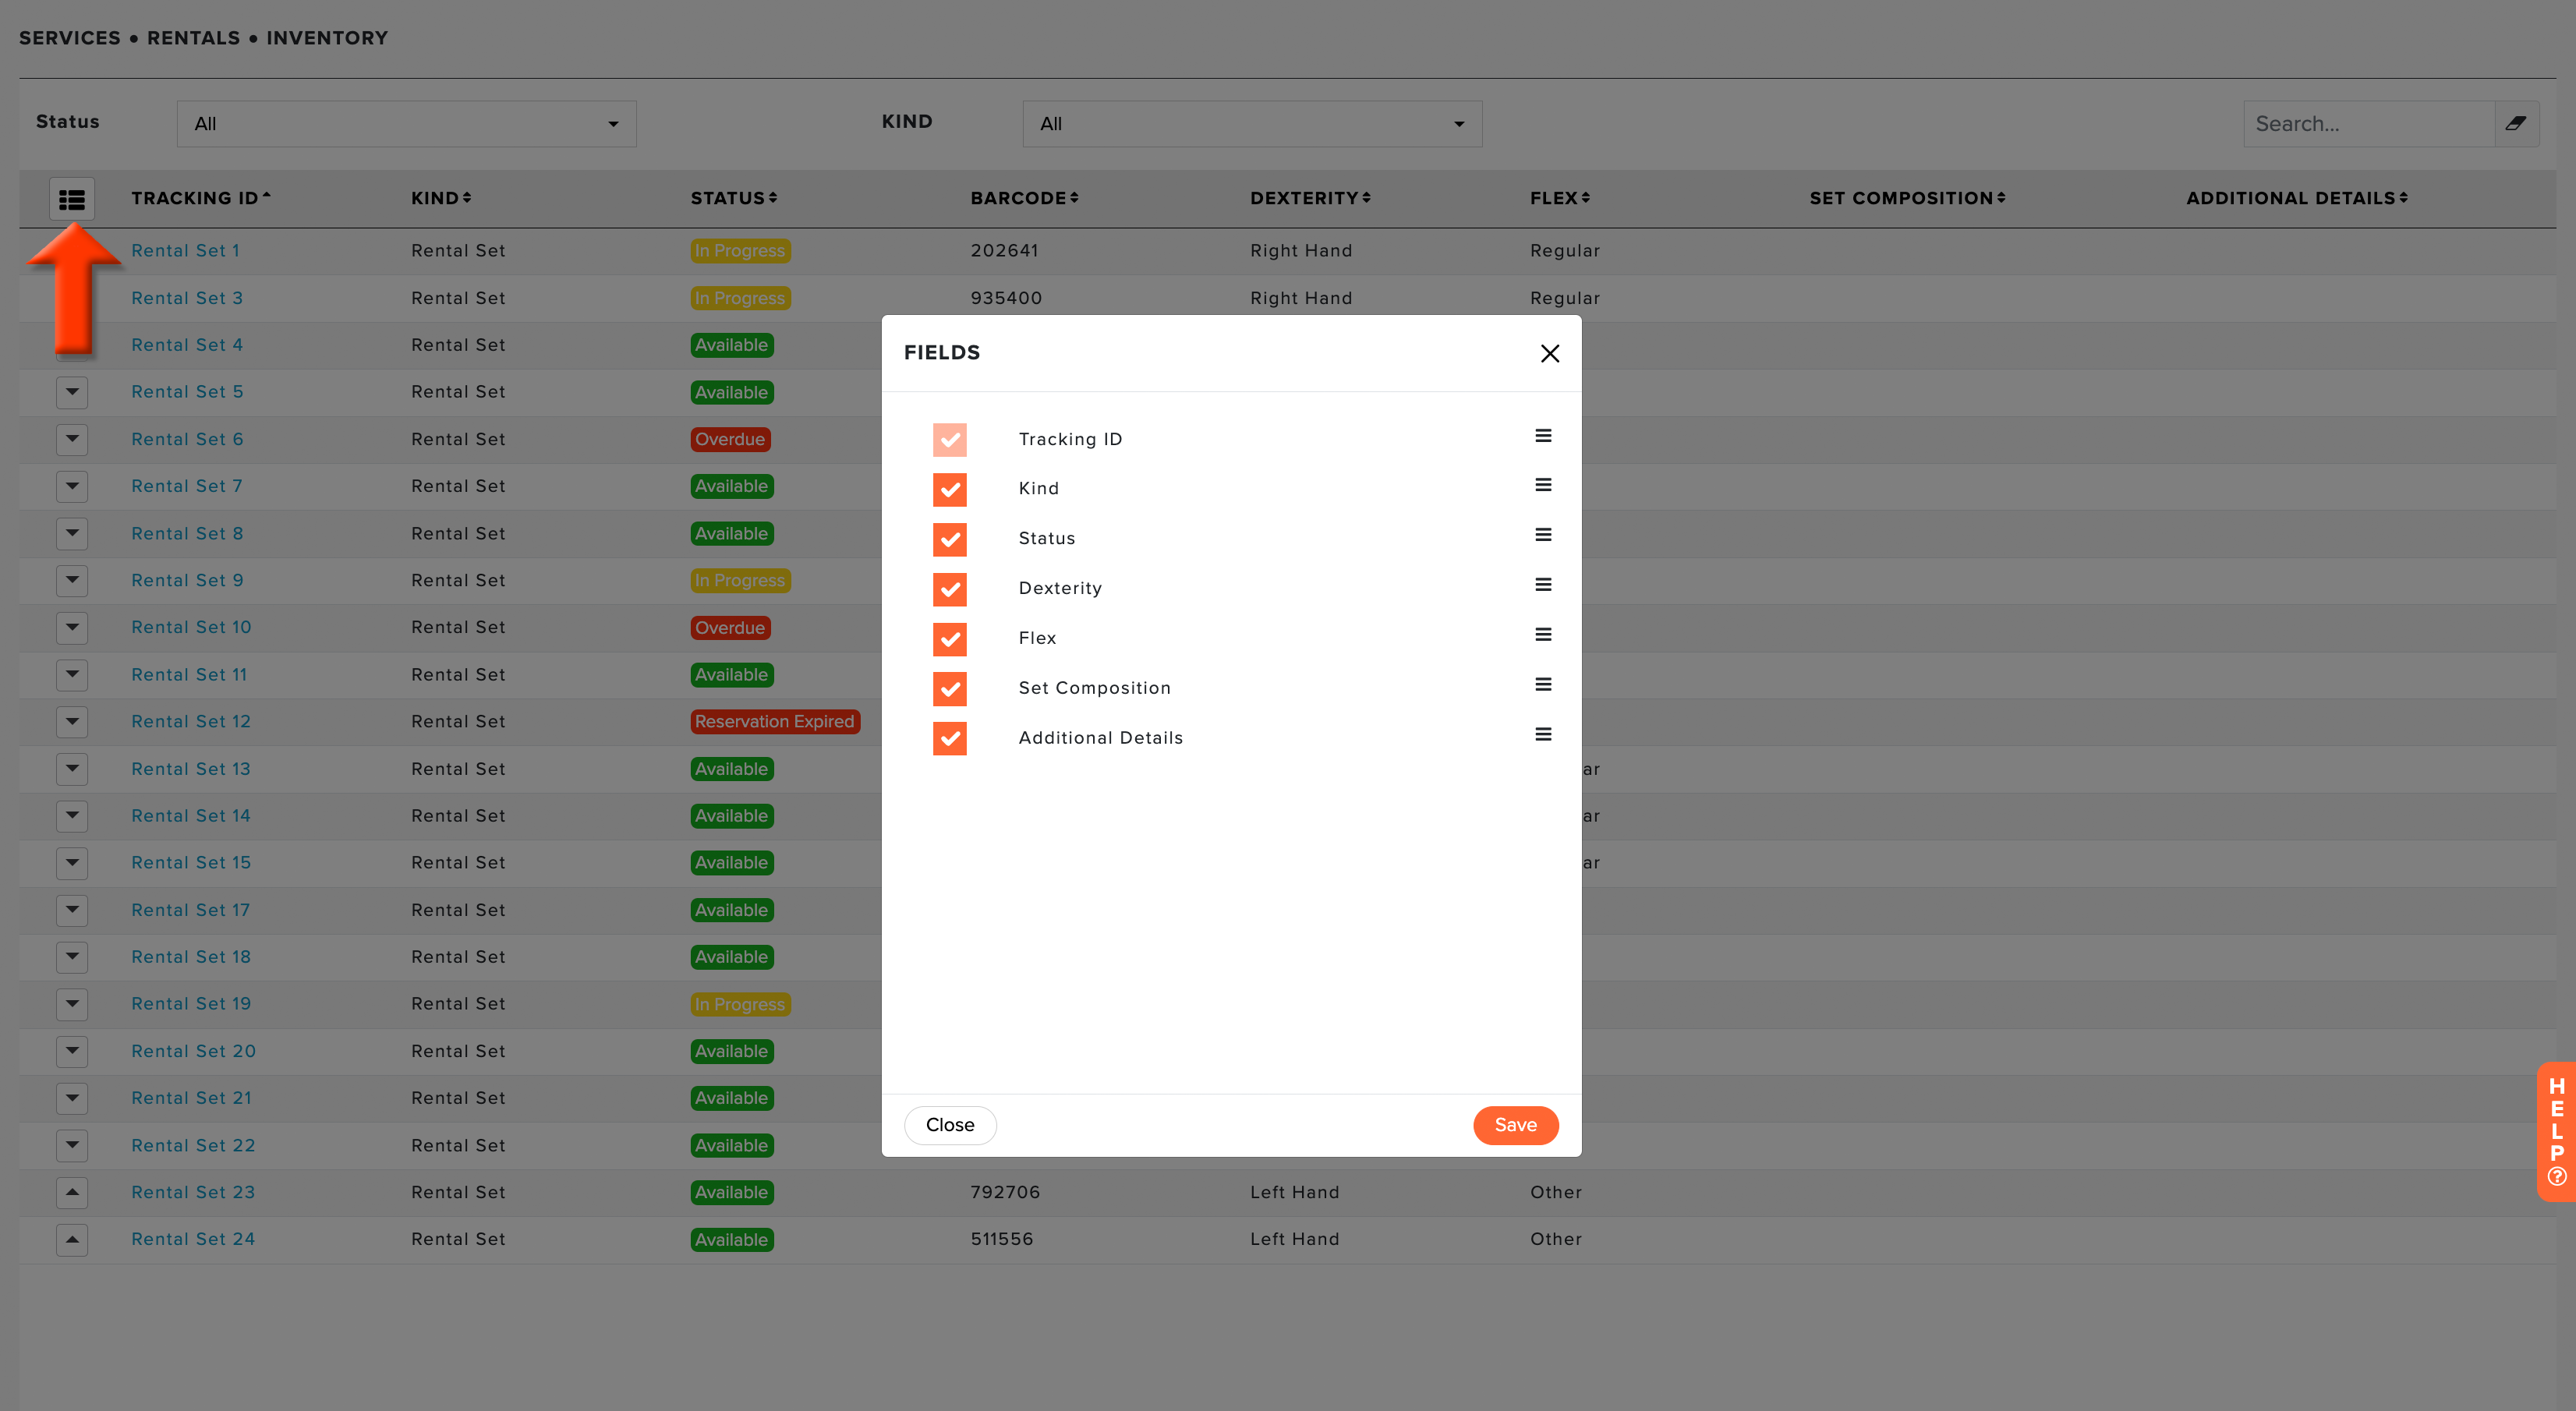Focus the Search input field

point(2368,124)
